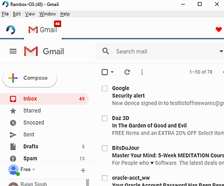Open the Sent folder

click(44, 135)
